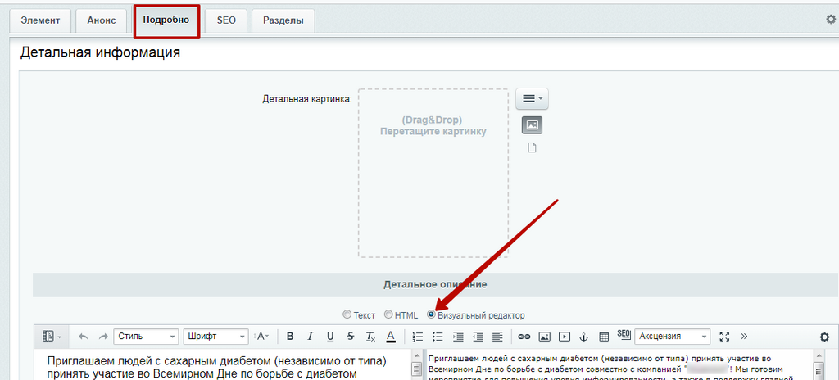Insert table icon in toolbar
This screenshot has height=380, width=839.
(604, 336)
